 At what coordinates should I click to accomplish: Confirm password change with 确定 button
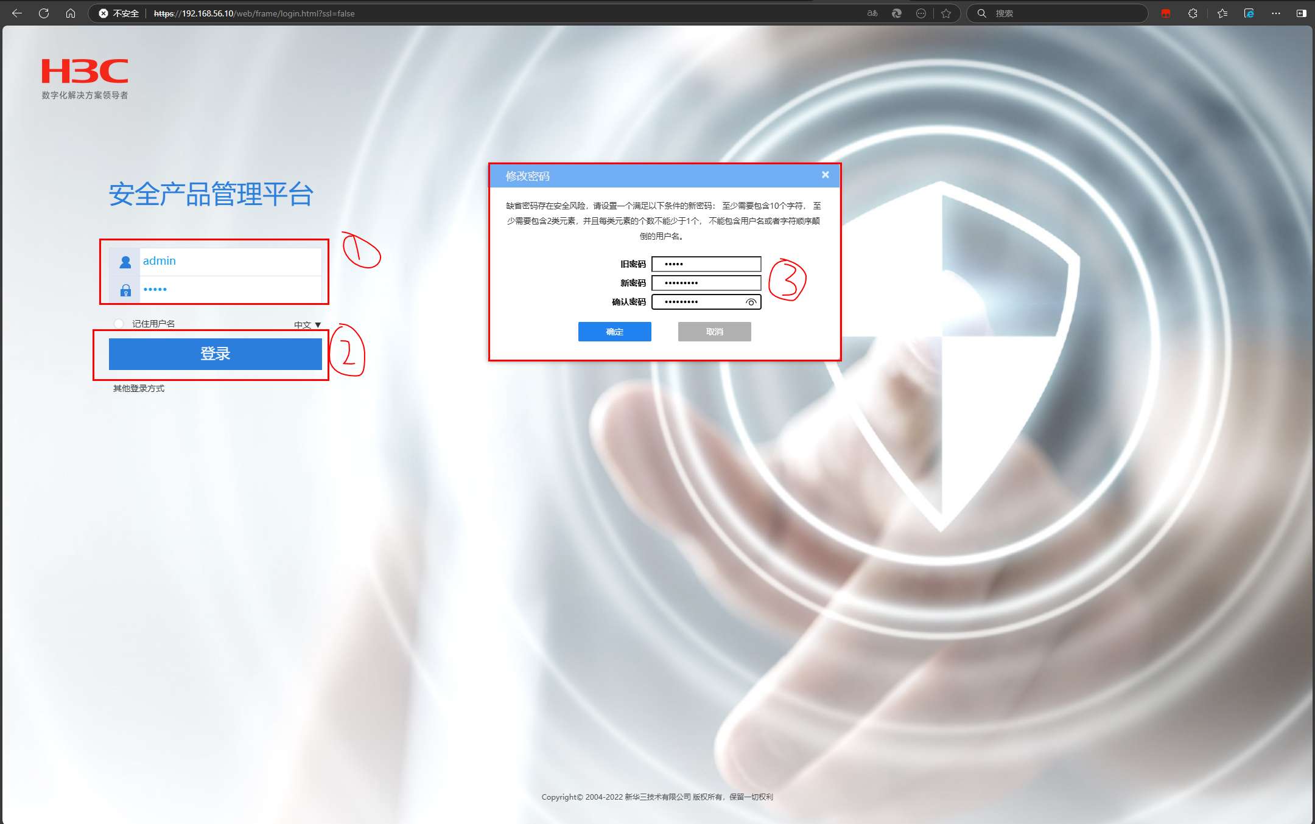pos(615,332)
